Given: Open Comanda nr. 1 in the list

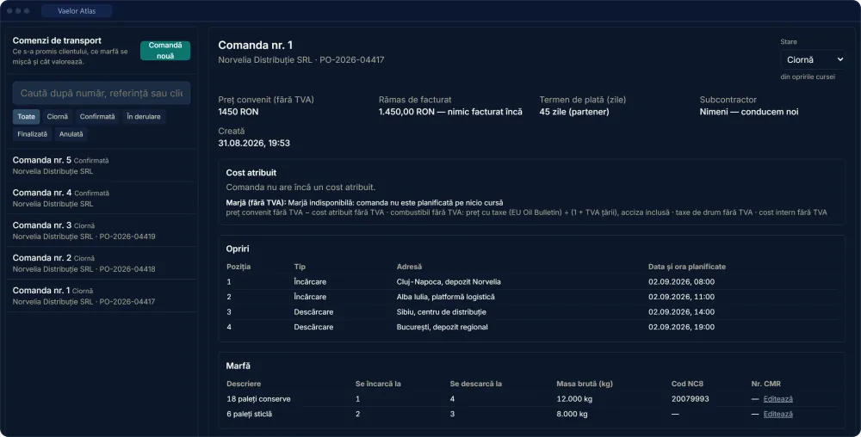Looking at the screenshot, I should [102, 296].
